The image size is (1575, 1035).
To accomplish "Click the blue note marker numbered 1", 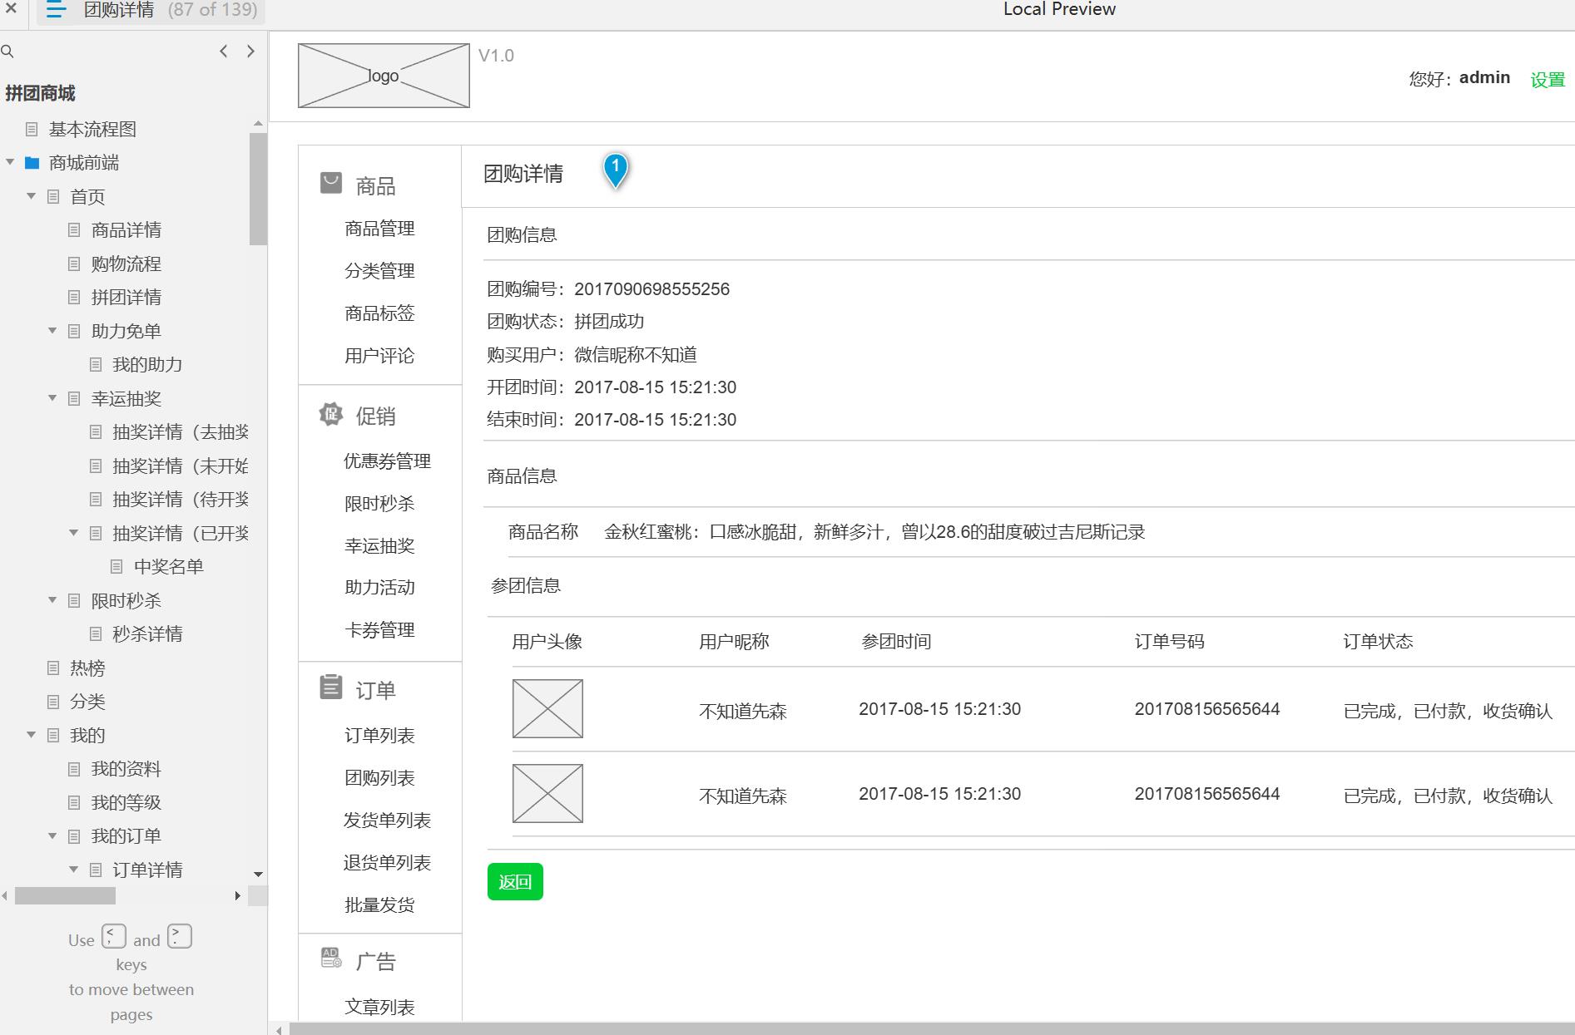I will click(x=616, y=170).
